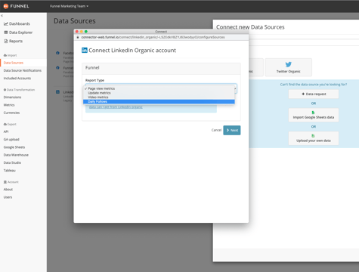Open Data Warehouse export option
359x272 pixels.
coord(16,155)
